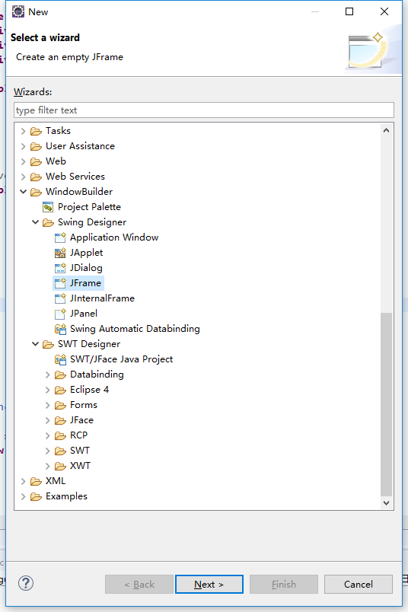
Task: Open help via the question mark icon
Action: tap(26, 583)
